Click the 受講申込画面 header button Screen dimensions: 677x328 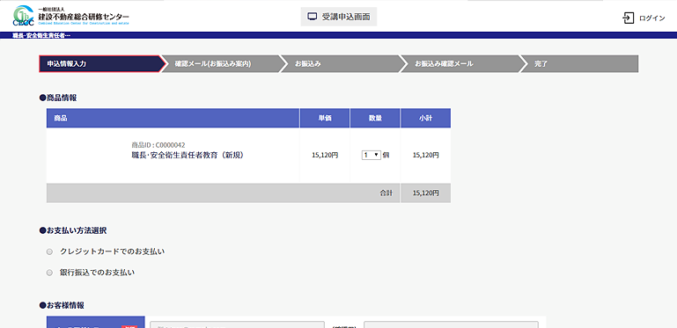[339, 17]
